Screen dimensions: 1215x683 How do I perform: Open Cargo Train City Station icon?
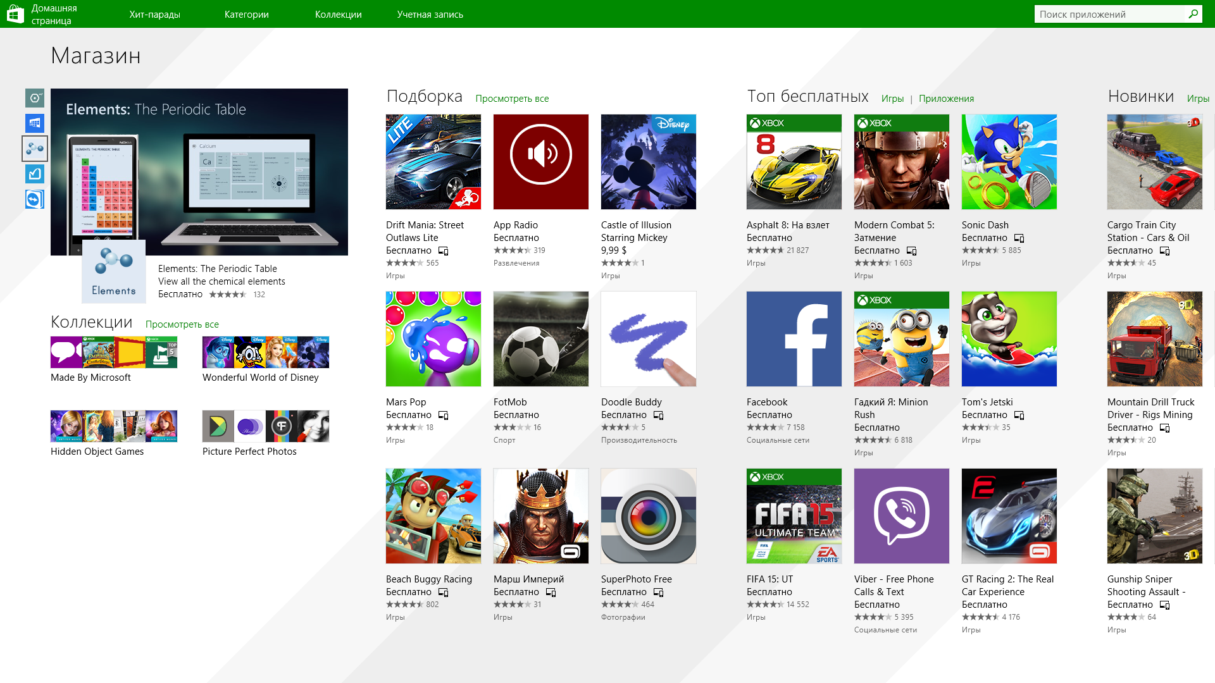point(1155,162)
